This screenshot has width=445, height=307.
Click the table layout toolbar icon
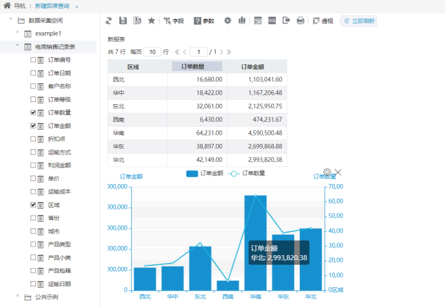258,21
